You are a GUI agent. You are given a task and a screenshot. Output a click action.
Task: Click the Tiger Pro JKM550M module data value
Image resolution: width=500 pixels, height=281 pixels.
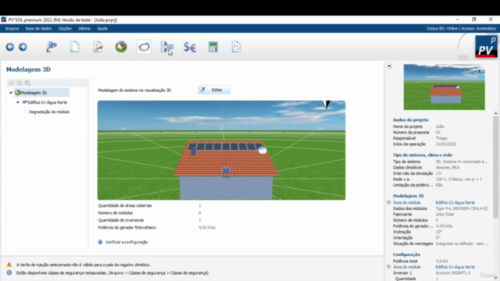pos(462,208)
